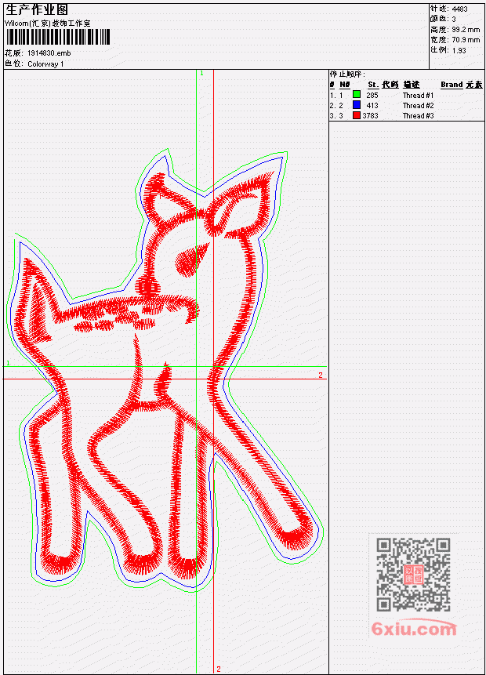Click the stitch count value 413
This screenshot has height=675, width=486.
[372, 106]
